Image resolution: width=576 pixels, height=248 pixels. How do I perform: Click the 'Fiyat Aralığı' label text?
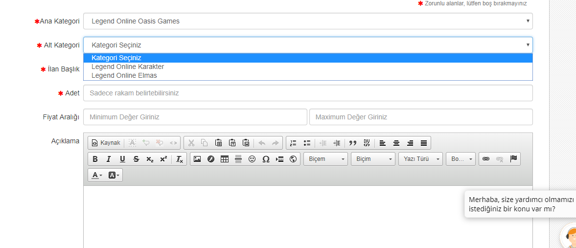pos(61,117)
